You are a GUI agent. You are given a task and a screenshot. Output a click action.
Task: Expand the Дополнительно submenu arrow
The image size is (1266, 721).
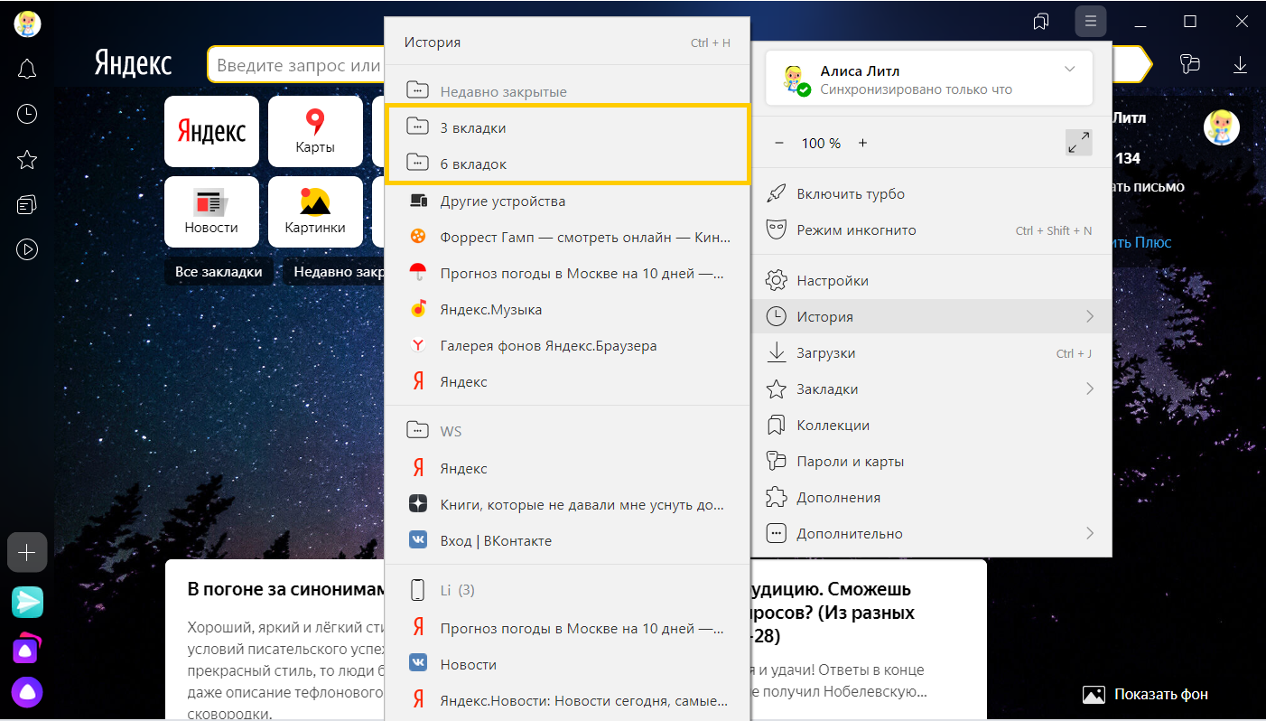point(1090,533)
